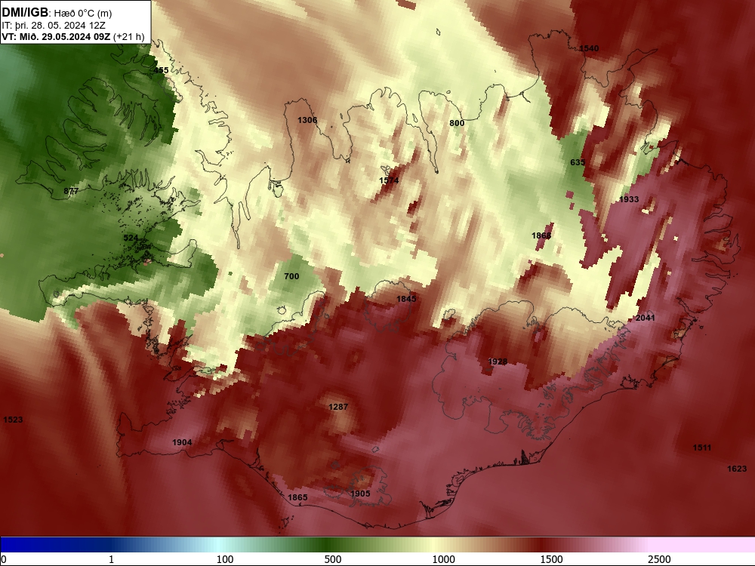Click the map value label 524

[x=131, y=238]
